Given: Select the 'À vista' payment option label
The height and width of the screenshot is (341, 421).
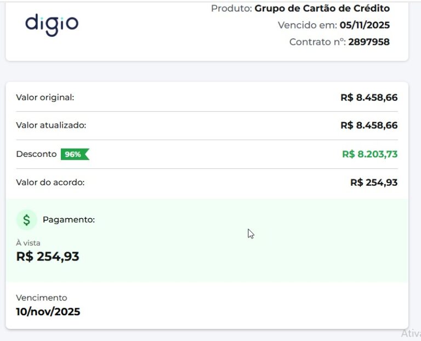Looking at the screenshot, I should pos(28,243).
